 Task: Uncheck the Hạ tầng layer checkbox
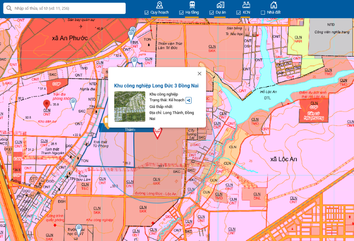point(182,12)
